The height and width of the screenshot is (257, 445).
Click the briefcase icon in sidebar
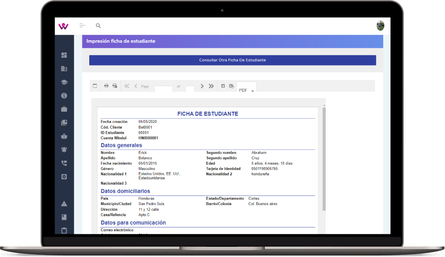(x=64, y=109)
